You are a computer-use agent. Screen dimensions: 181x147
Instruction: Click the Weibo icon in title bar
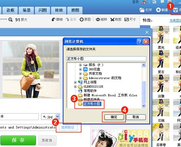[144, 2]
